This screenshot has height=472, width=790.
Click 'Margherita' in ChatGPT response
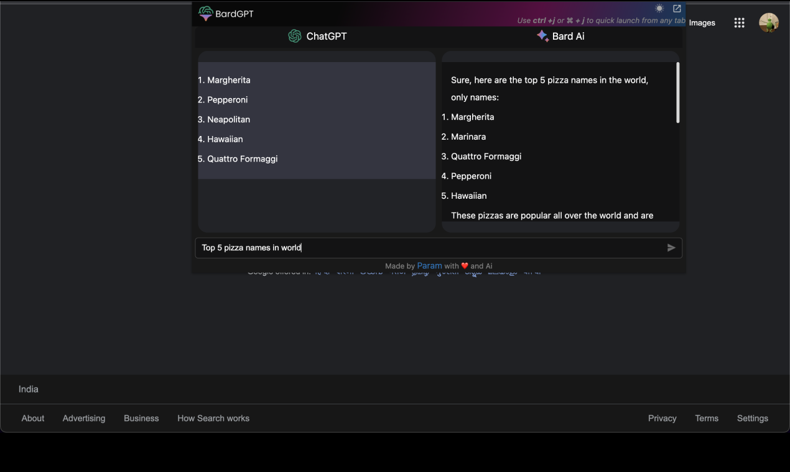(x=229, y=80)
